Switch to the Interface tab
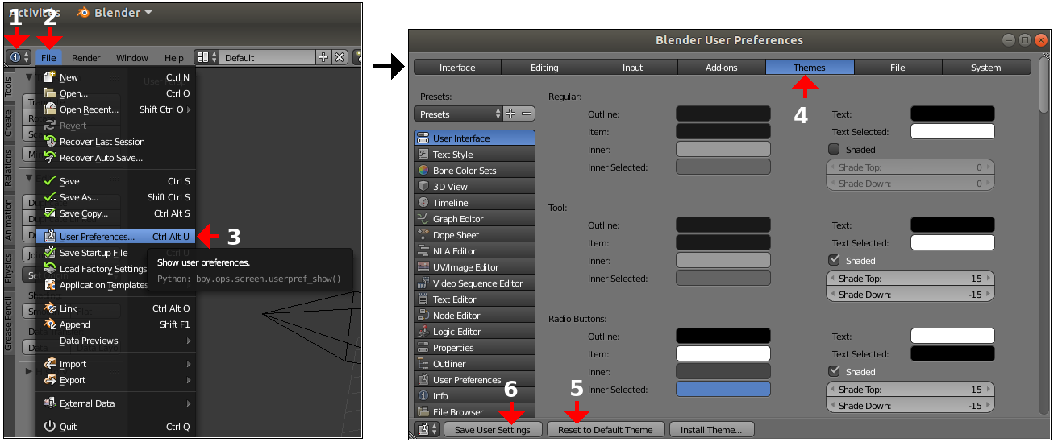The width and height of the screenshot is (1054, 442). click(x=457, y=68)
